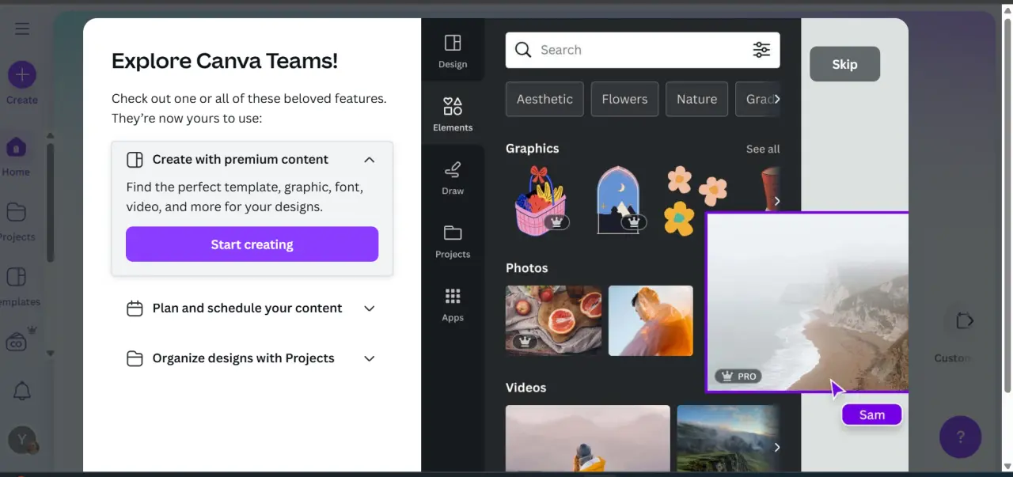The height and width of the screenshot is (477, 1013).
Task: Click the Videos section heading
Action: click(x=525, y=388)
